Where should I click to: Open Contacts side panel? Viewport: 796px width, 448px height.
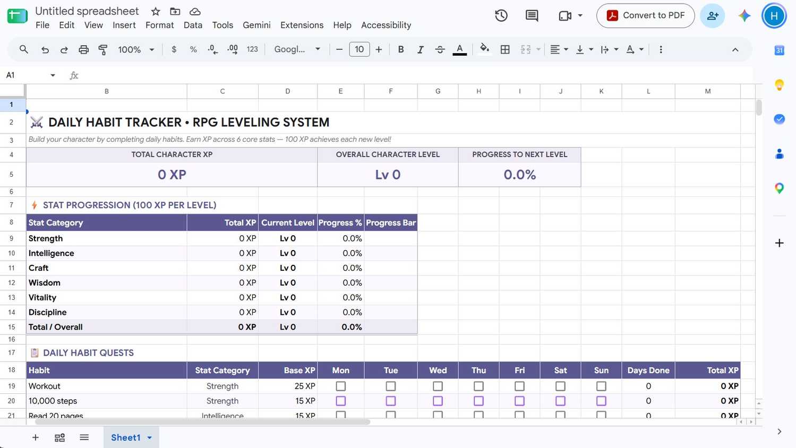tap(779, 154)
